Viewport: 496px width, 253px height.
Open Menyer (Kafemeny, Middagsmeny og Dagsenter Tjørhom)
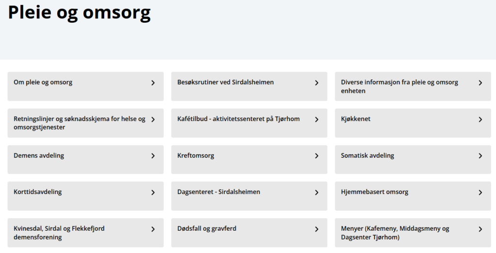395,233
